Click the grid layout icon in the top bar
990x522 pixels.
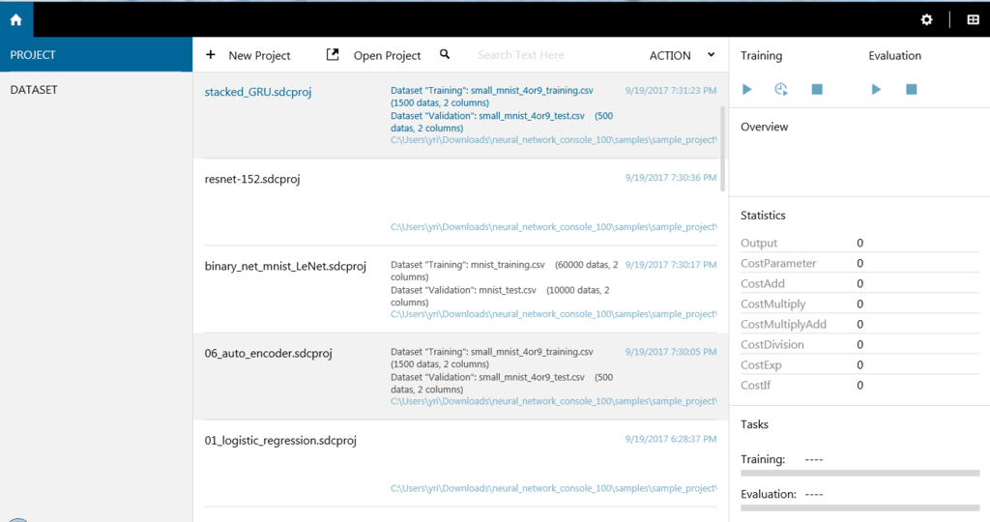(973, 19)
